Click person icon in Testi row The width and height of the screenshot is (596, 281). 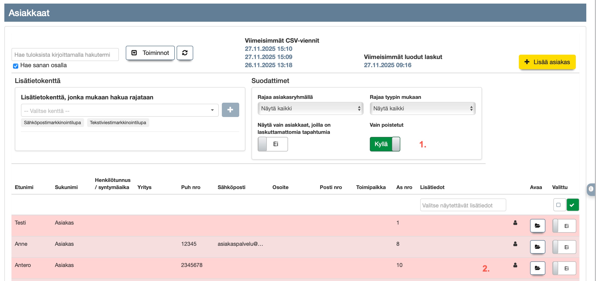coord(515,223)
